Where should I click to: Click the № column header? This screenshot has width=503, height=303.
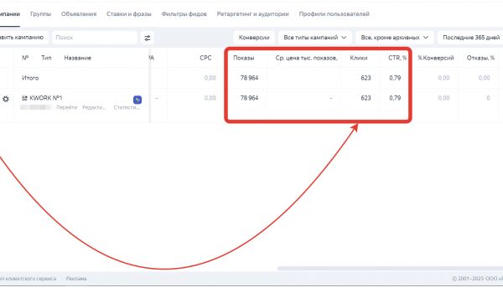(x=25, y=58)
